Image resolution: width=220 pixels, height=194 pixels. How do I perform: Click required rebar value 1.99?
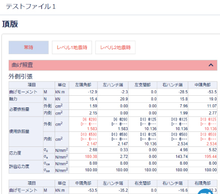click(184, 113)
